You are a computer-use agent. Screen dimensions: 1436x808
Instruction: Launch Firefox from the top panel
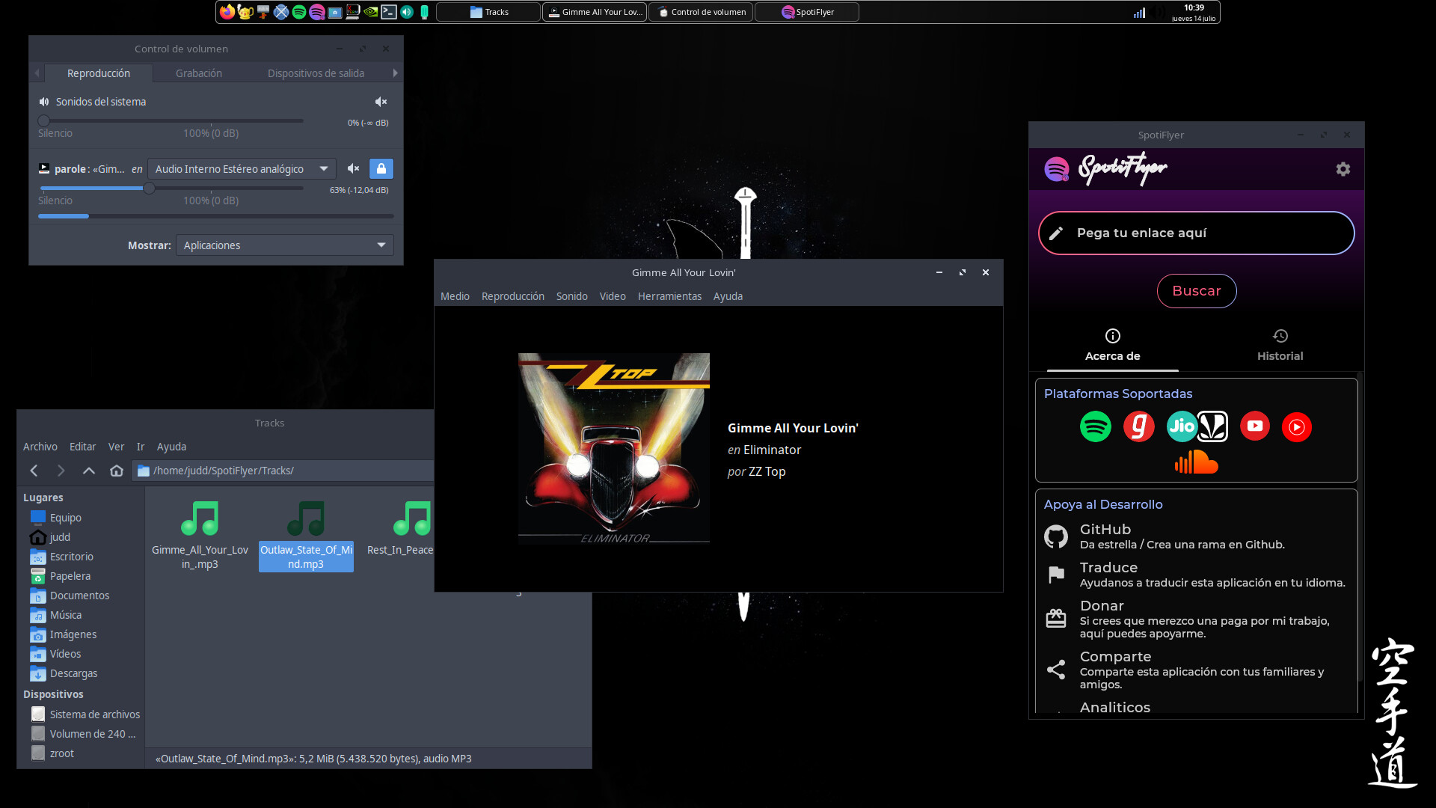pyautogui.click(x=227, y=12)
